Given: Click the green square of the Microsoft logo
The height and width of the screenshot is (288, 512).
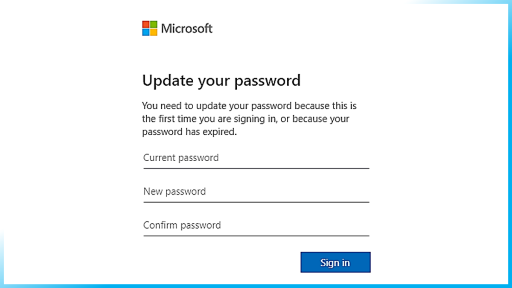Looking at the screenshot, I should [x=153, y=25].
